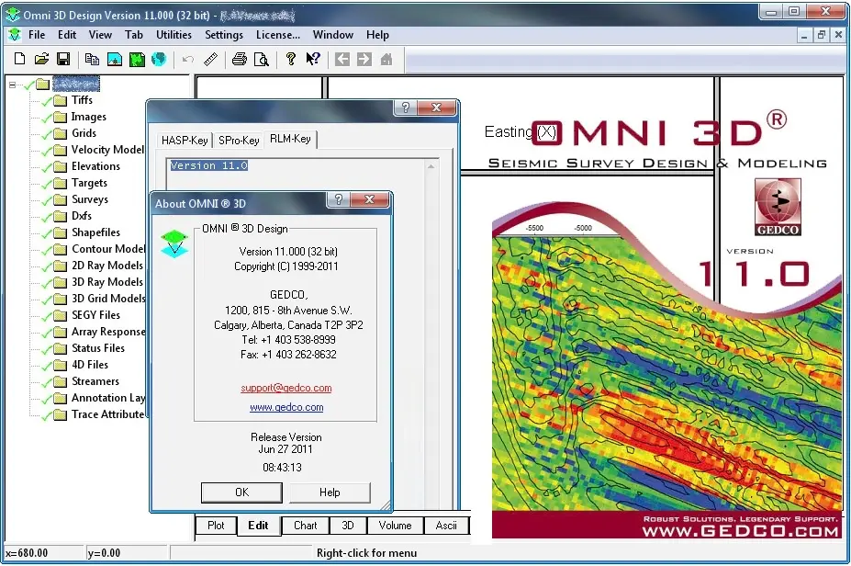The image size is (851, 566).
Task: Toggle the check mark beside Targets folder
Action: [x=47, y=184]
